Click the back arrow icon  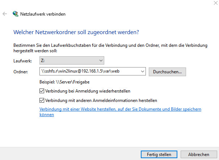coord(5,14)
